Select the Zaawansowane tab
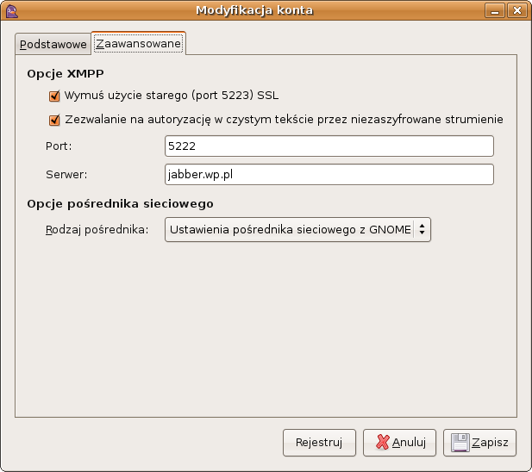The image size is (532, 472). point(138,43)
